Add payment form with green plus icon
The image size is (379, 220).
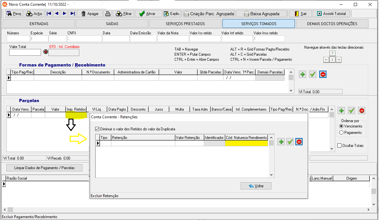[x=302, y=74]
